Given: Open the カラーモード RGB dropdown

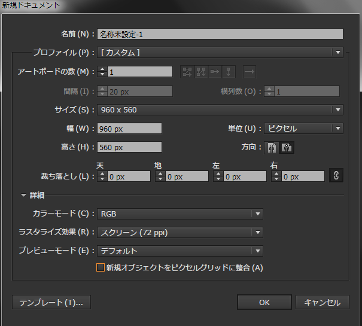Looking at the screenshot, I should pos(180,214).
